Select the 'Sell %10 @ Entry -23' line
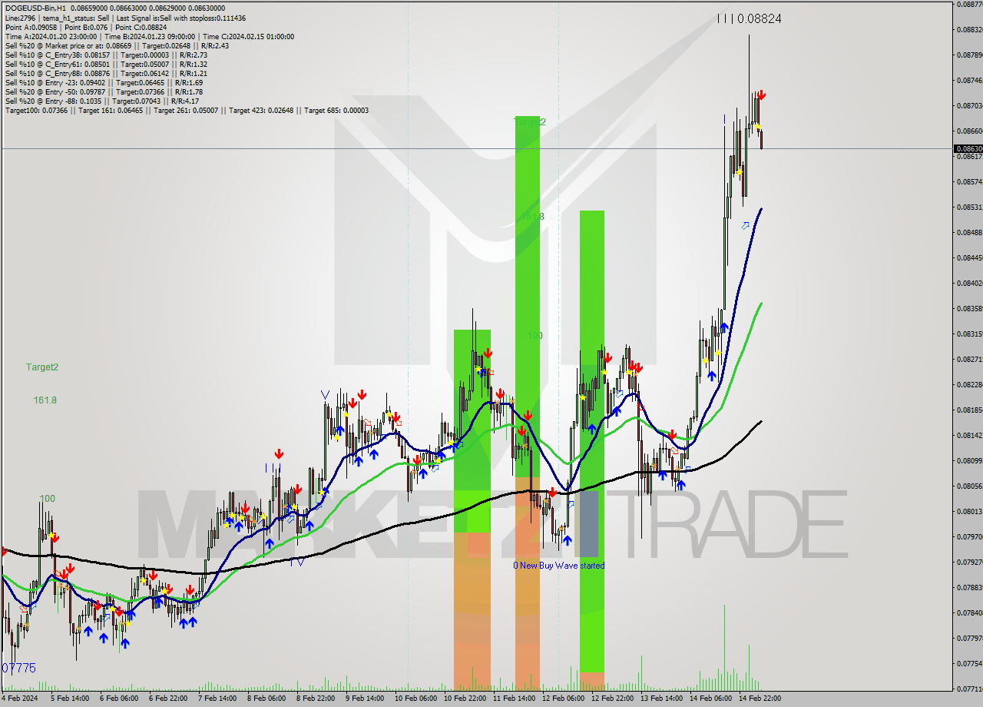 pyautogui.click(x=104, y=82)
